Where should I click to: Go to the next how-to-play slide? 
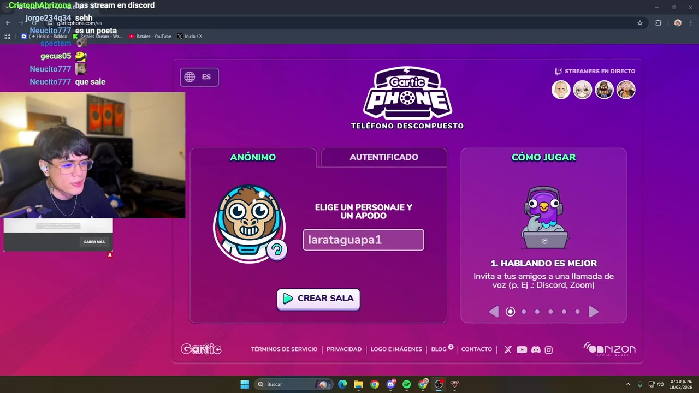click(x=594, y=312)
